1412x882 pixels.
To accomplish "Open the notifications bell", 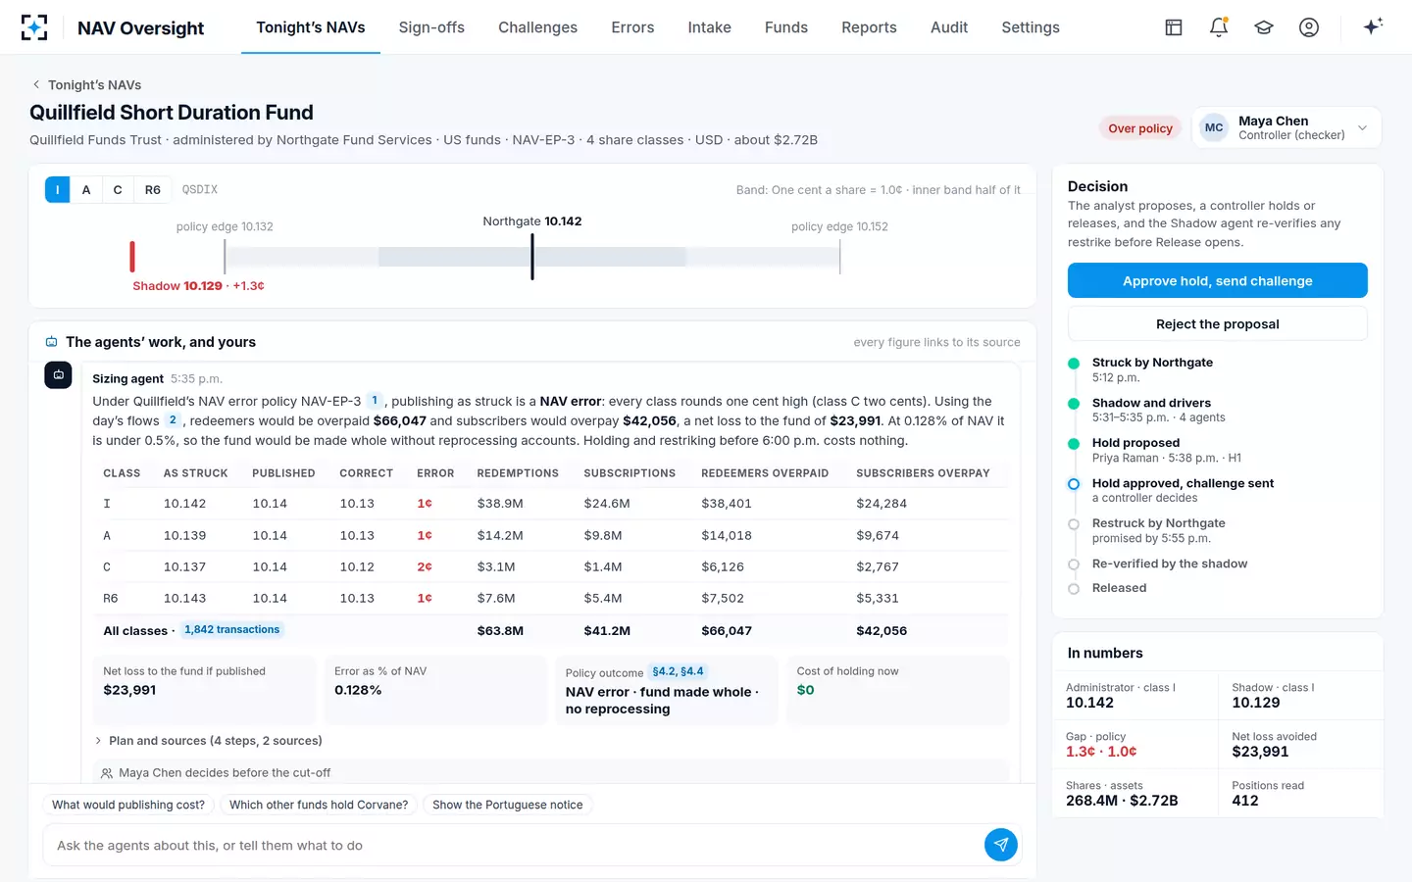I will point(1219,27).
